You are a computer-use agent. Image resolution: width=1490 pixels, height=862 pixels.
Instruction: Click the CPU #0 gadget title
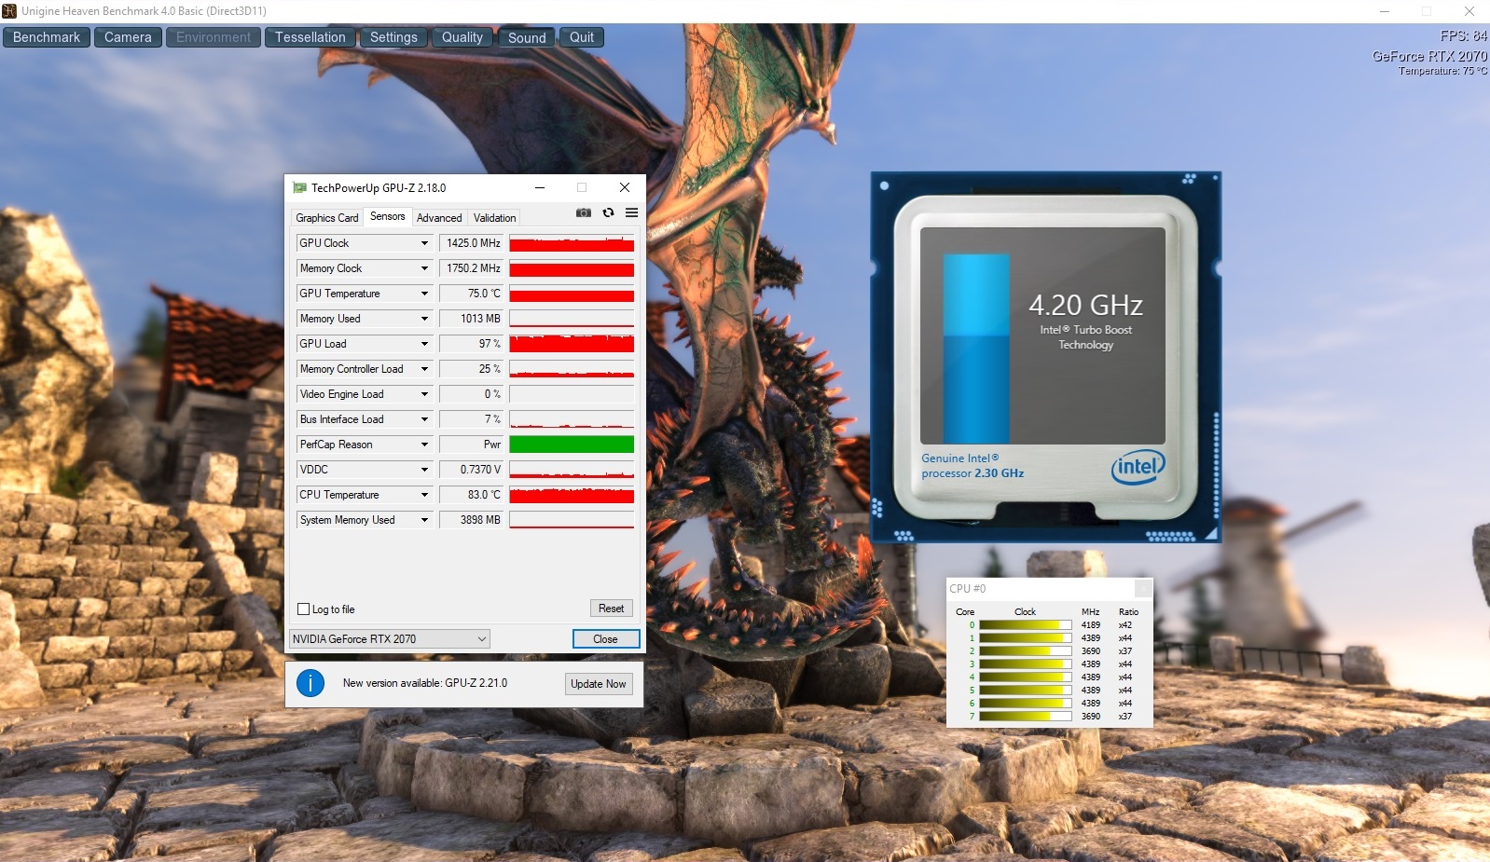click(x=967, y=589)
